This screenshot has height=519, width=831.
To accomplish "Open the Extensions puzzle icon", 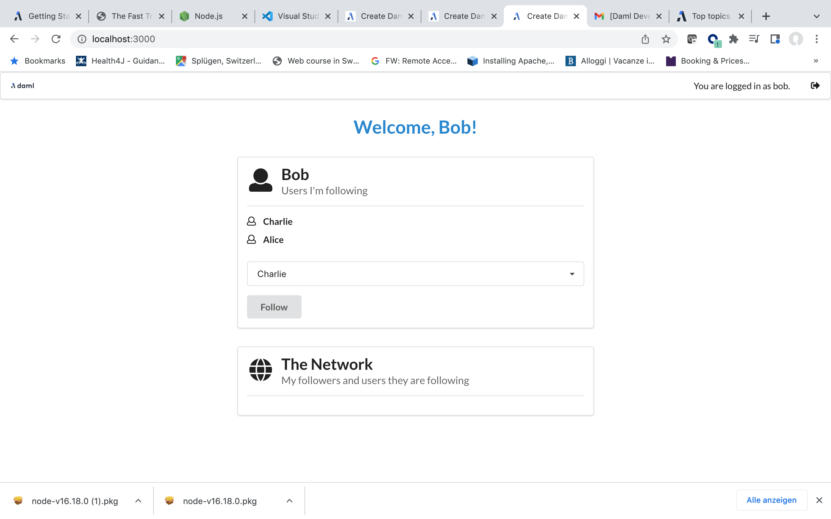I will [734, 39].
